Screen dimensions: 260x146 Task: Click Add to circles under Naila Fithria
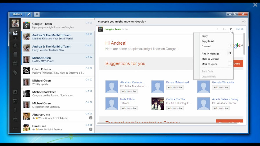click(x=129, y=108)
